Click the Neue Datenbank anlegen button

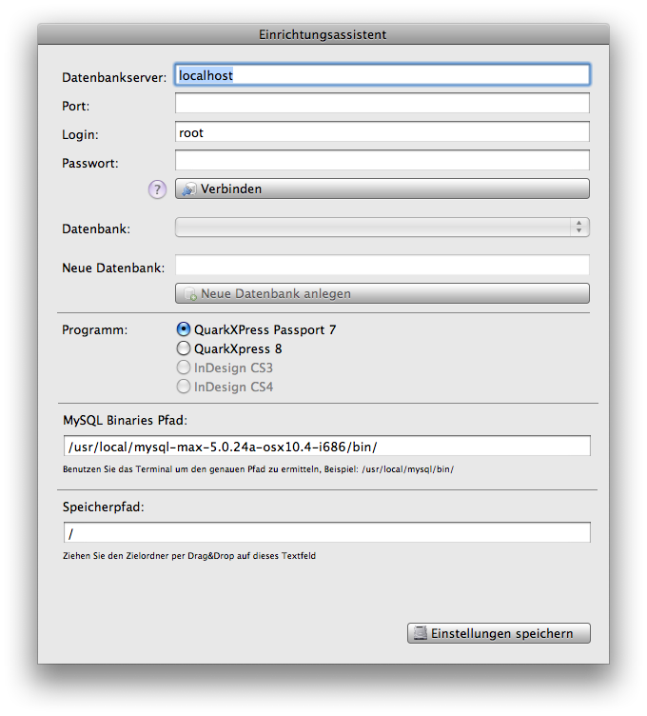pos(382,293)
